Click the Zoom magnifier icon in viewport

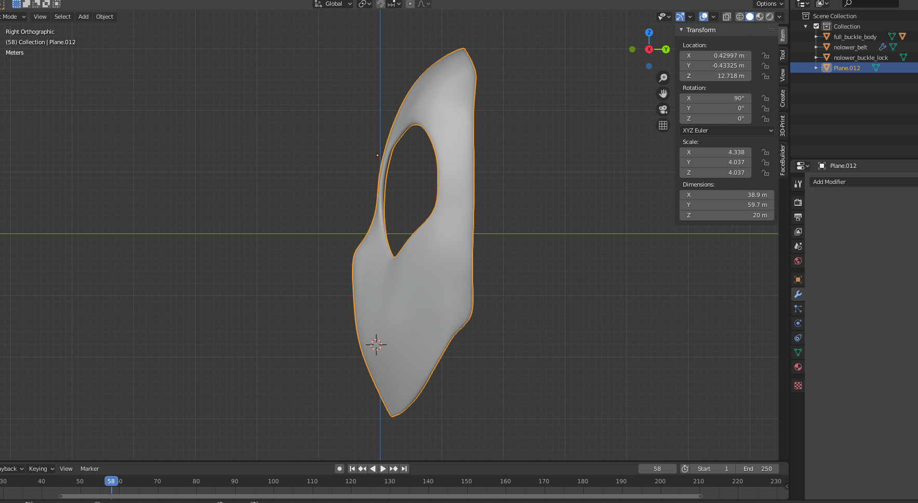point(664,77)
